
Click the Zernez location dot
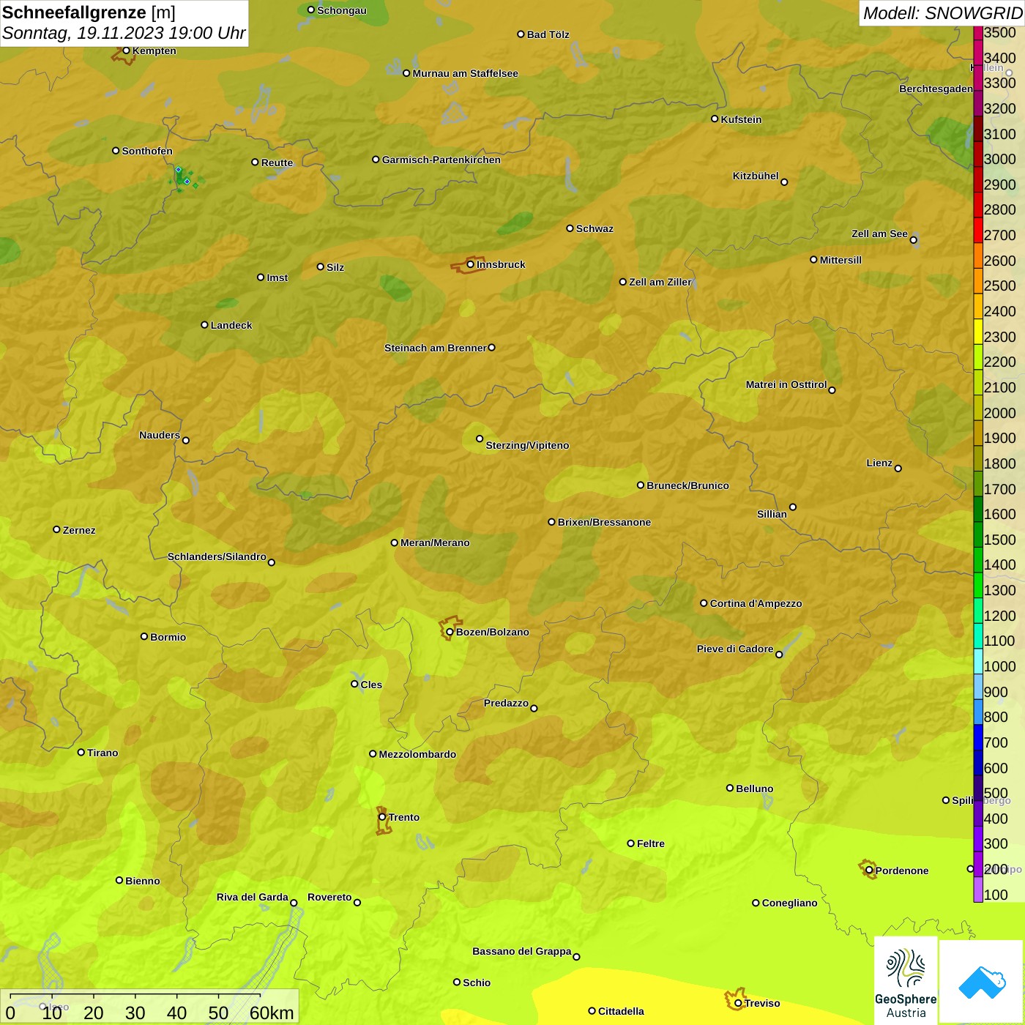[x=56, y=529]
